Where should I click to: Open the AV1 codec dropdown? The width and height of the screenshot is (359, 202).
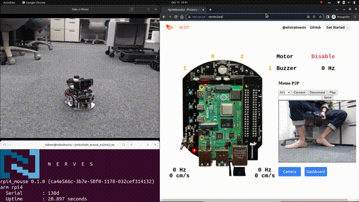[x=284, y=93]
